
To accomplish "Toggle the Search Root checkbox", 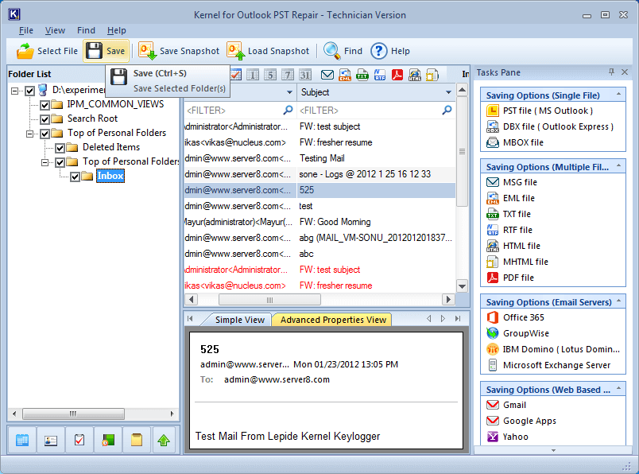I will click(45, 119).
